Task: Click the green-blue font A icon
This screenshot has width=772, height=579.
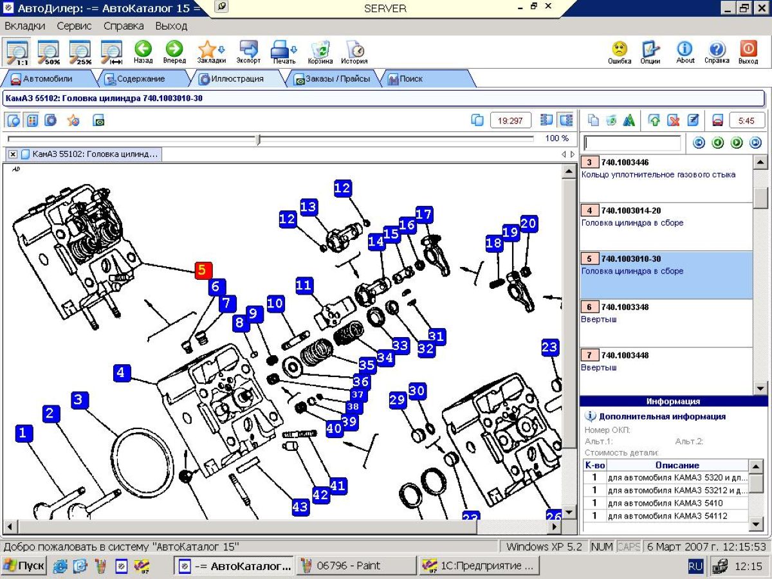Action: [629, 120]
